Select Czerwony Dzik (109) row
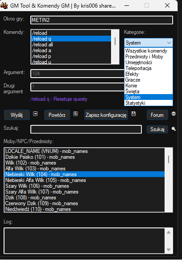This screenshot has width=182, height=260. [x=85, y=203]
